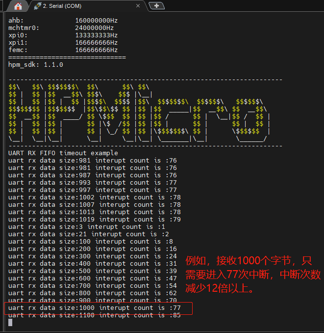Click the hpm_sdk: 1.1.0 line
This screenshot has width=324, height=333.
36,64
